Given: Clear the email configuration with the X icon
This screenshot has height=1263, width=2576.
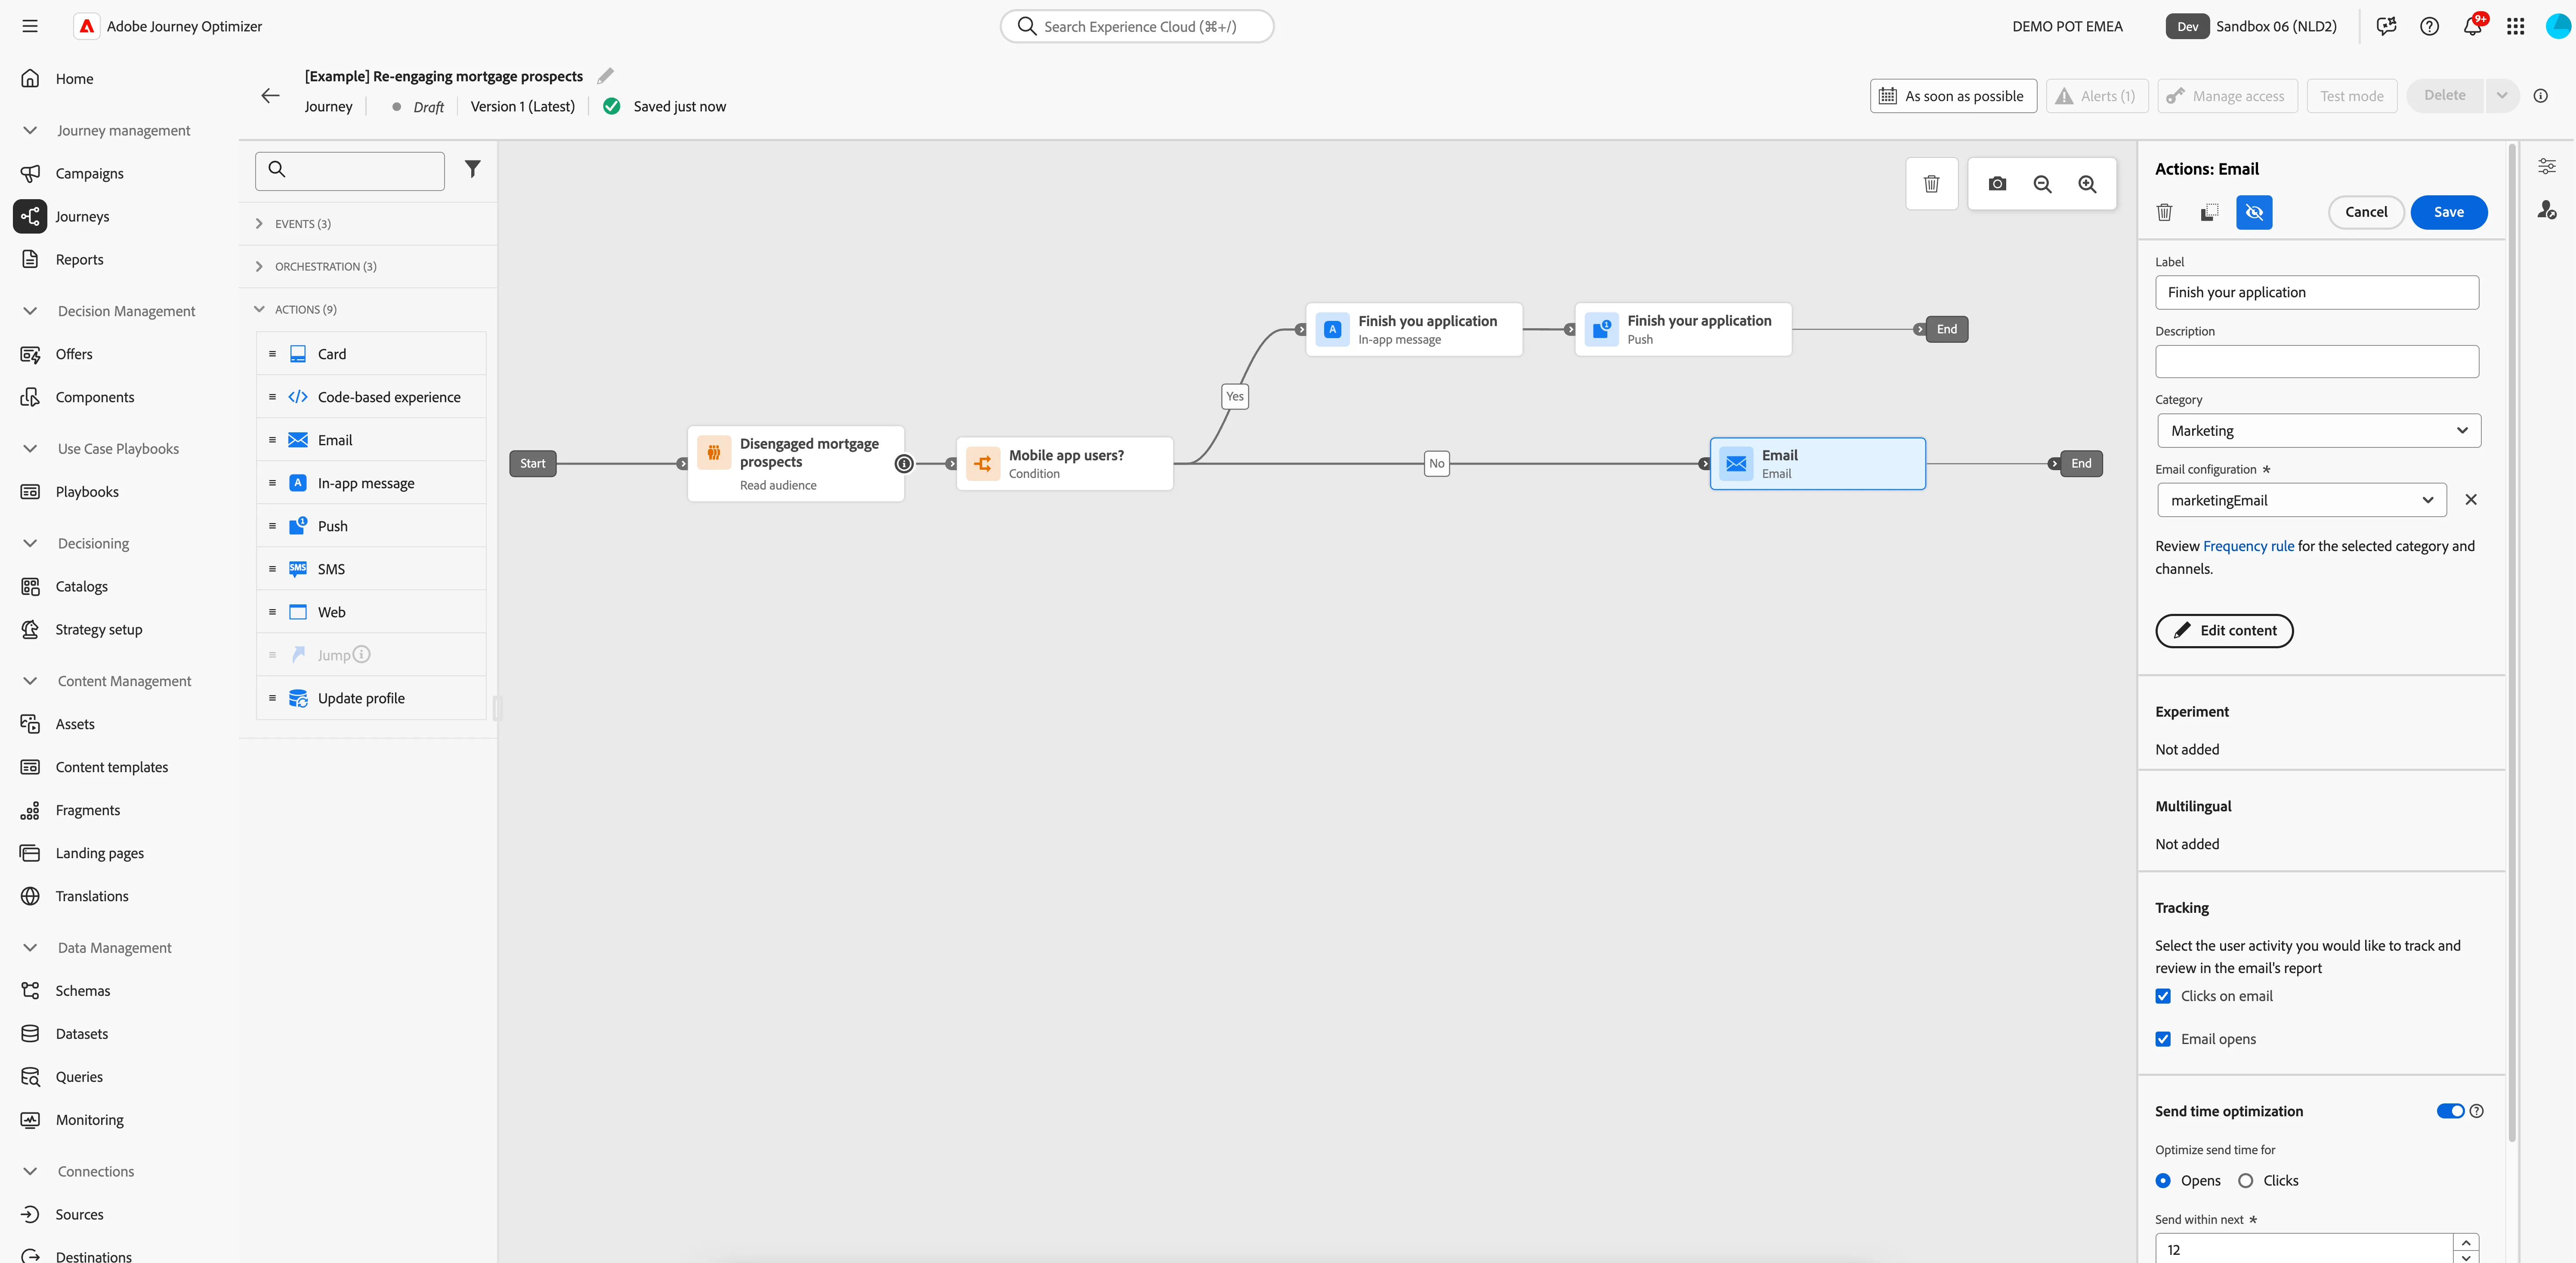Looking at the screenshot, I should 2471,500.
